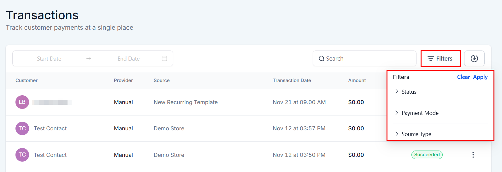Click the magnifier icon in the Search box
This screenshot has height=172, width=502.
point(321,59)
